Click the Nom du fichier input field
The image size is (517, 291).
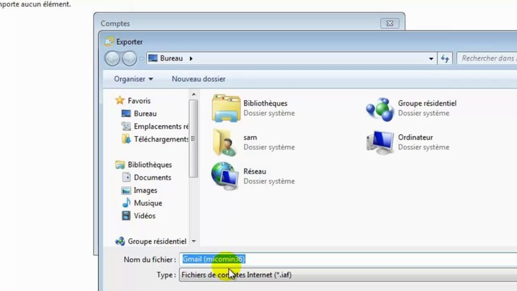click(x=348, y=259)
